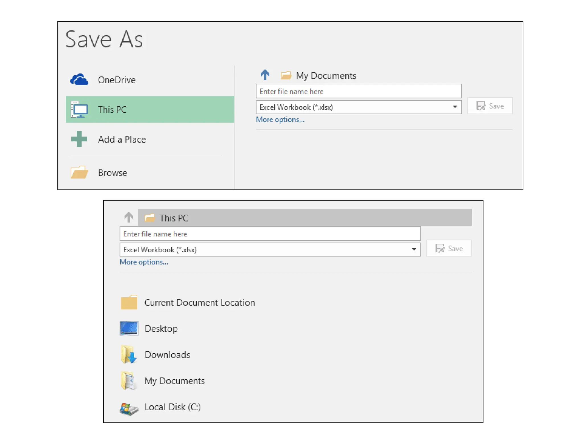The height and width of the screenshot is (437, 583).
Task: Click the lower Save button
Action: pos(449,248)
